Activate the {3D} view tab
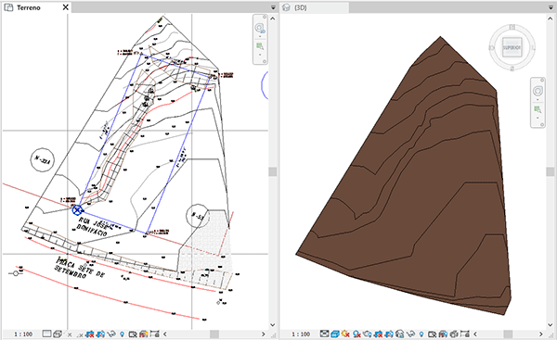The width and height of the screenshot is (557, 340). click(300, 7)
